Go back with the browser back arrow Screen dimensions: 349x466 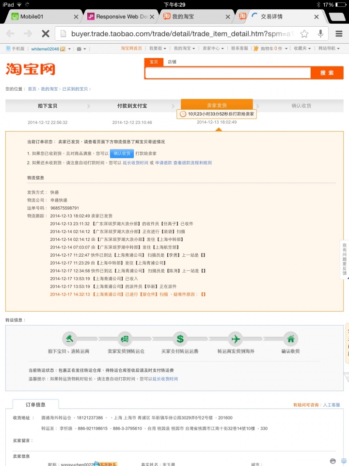[10, 33]
